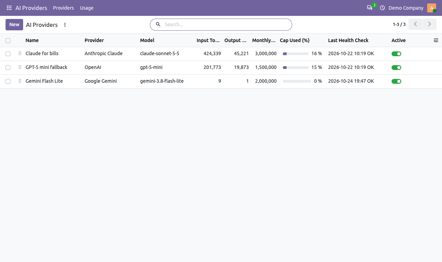442x262 pixels.
Task: Sort by the Model column header
Action: (147, 40)
